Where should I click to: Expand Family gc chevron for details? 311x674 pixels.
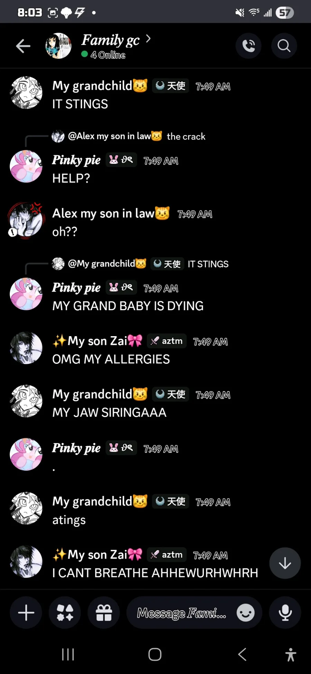pos(148,39)
